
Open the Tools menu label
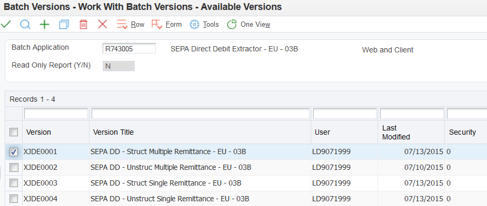tap(211, 25)
